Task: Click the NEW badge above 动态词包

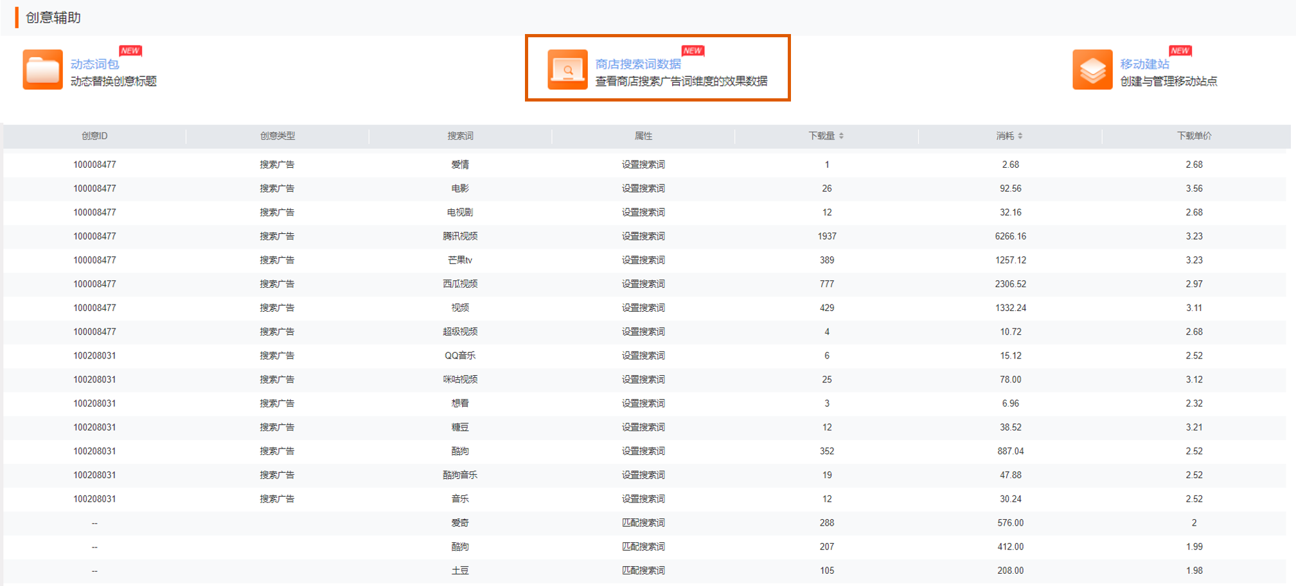Action: click(x=130, y=51)
